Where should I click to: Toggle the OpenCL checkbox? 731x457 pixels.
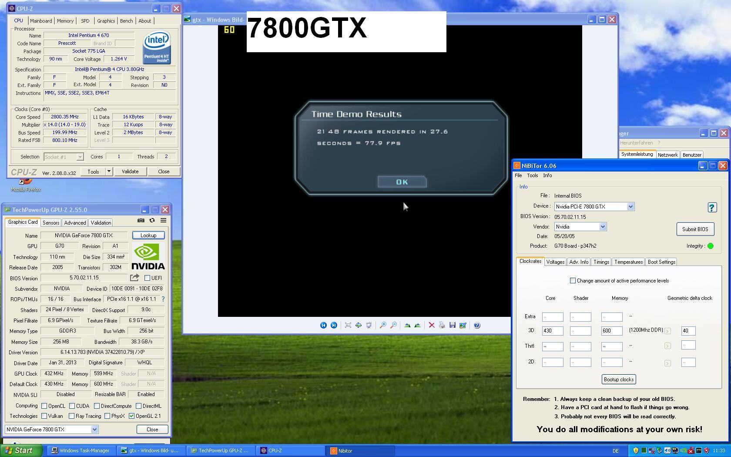tap(44, 406)
